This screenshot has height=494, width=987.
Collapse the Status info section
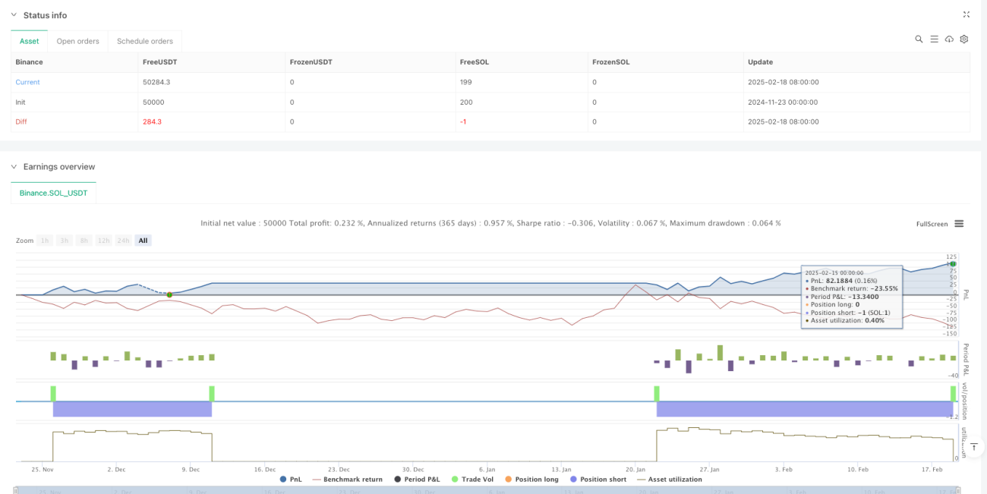click(14, 15)
